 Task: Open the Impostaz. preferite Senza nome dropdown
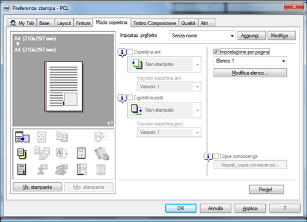(203, 36)
